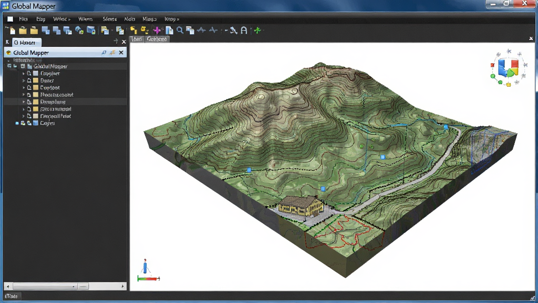538x303 pixels.
Task: Switch to the 'Goihero' viewport tab
Action: [x=157, y=39]
